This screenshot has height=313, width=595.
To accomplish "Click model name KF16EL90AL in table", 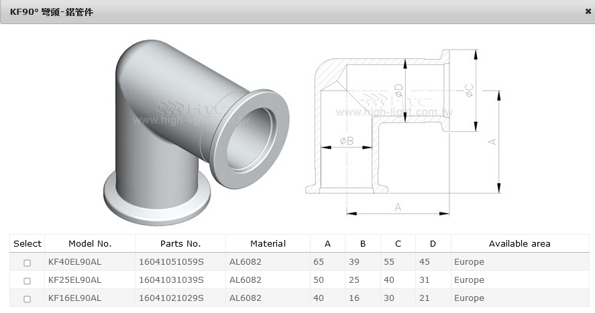I will pos(74,298).
